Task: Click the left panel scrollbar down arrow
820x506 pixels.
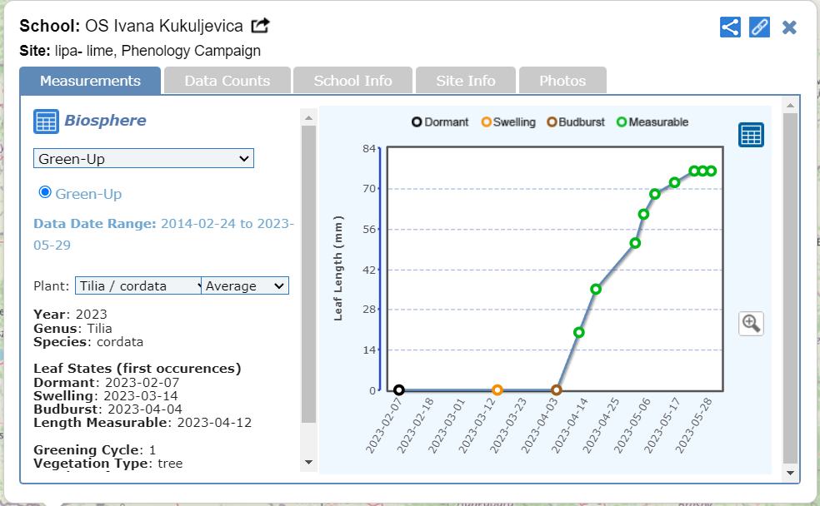Action: (x=308, y=462)
